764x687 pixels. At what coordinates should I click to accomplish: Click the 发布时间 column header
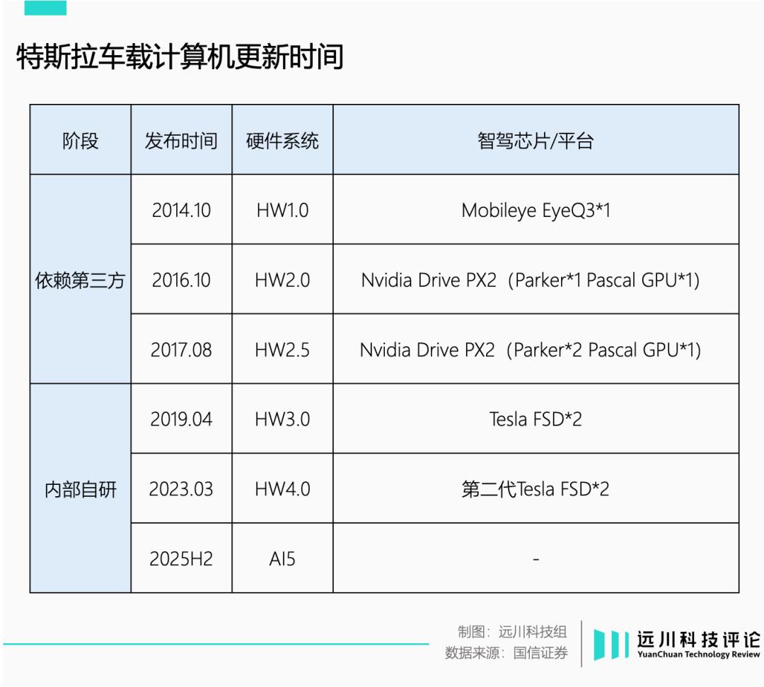(x=181, y=140)
